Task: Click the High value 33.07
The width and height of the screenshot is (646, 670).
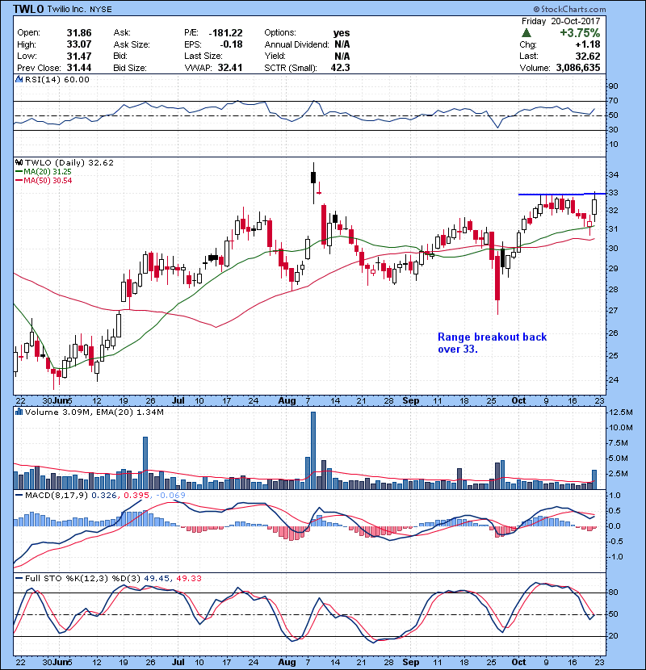Action: (x=79, y=44)
